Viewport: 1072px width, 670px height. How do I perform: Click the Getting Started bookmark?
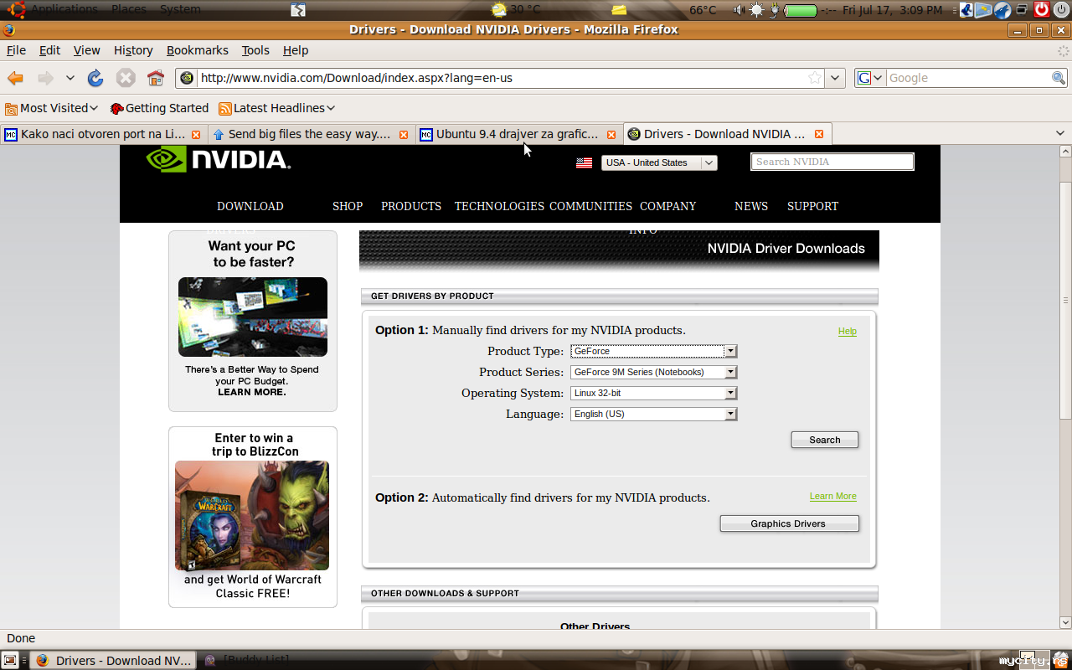pos(159,108)
